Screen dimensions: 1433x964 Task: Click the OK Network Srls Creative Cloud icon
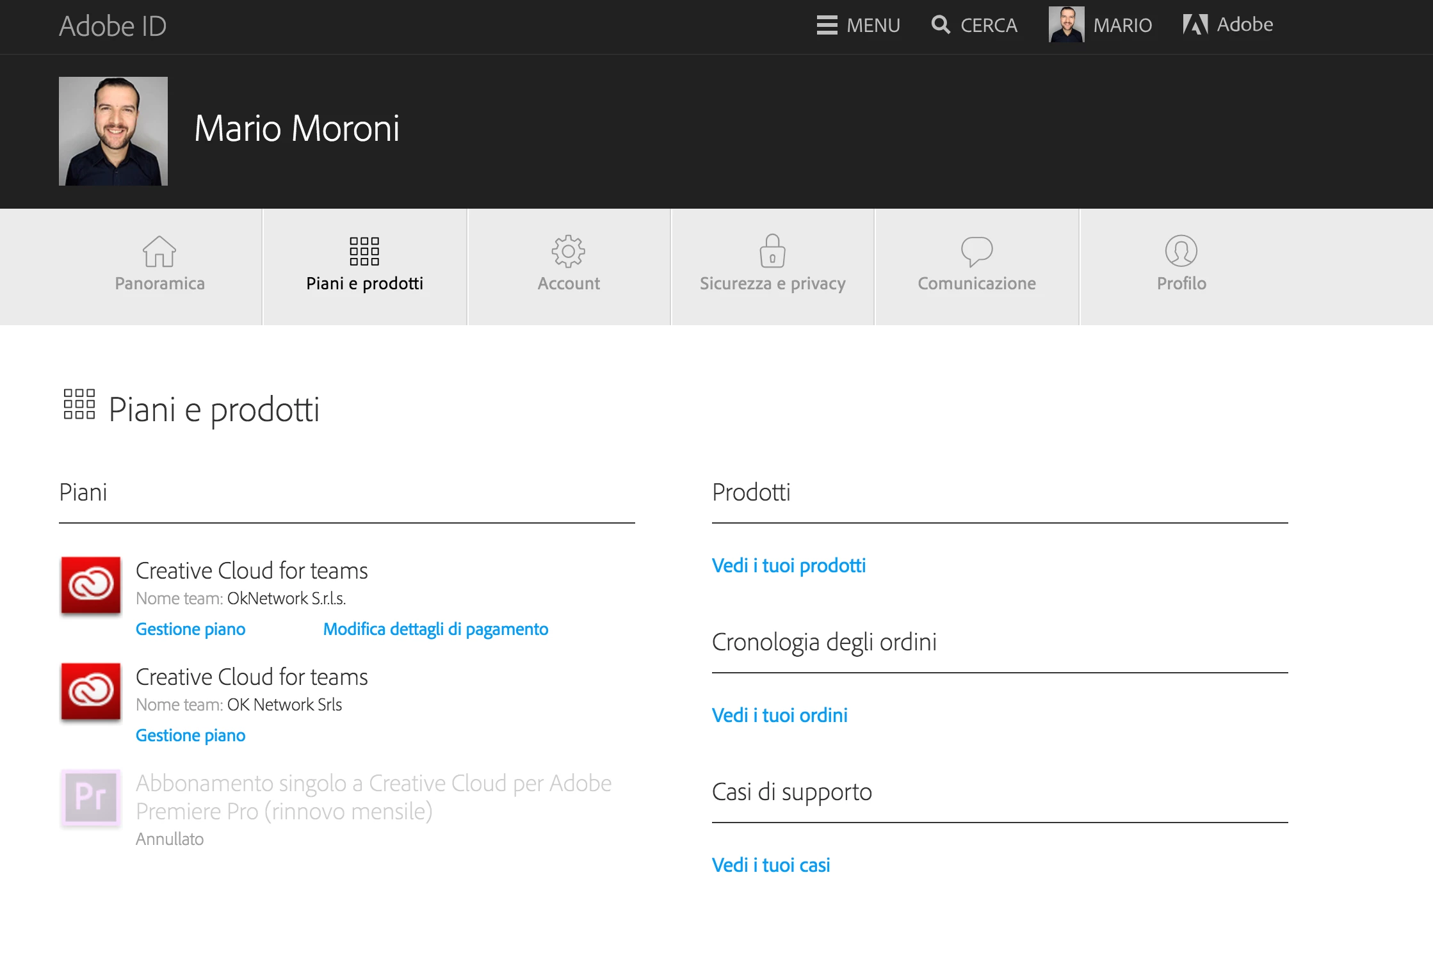pos(91,691)
